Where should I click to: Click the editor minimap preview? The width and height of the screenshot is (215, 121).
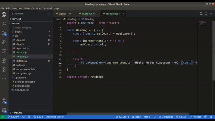(205, 24)
